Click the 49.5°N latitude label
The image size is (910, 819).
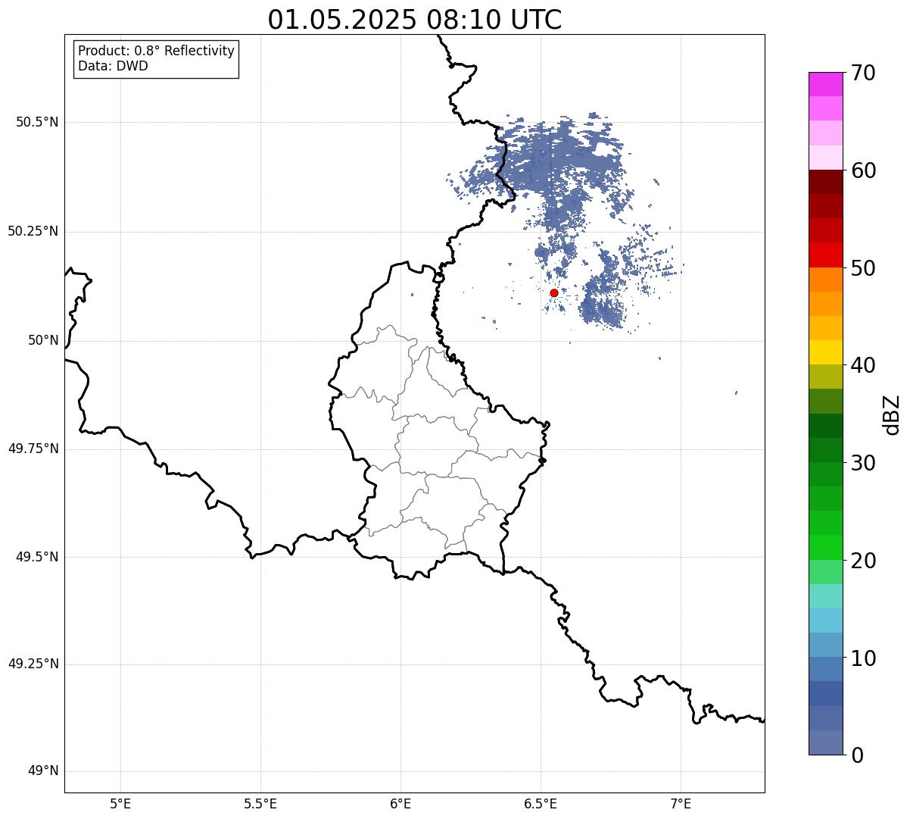pos(37,557)
